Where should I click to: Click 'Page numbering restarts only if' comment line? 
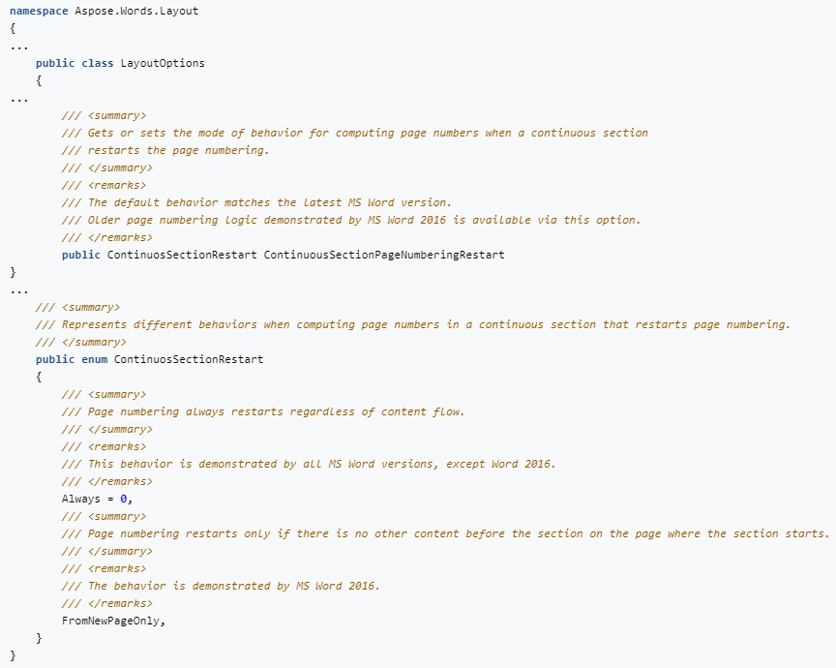pyautogui.click(x=445, y=533)
